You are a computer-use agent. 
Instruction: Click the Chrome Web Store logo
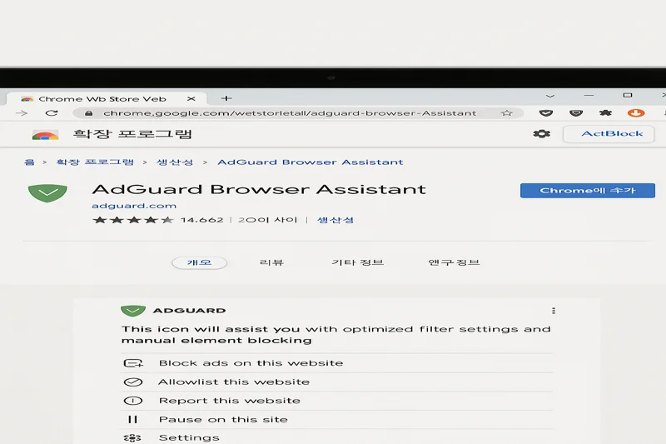point(46,135)
